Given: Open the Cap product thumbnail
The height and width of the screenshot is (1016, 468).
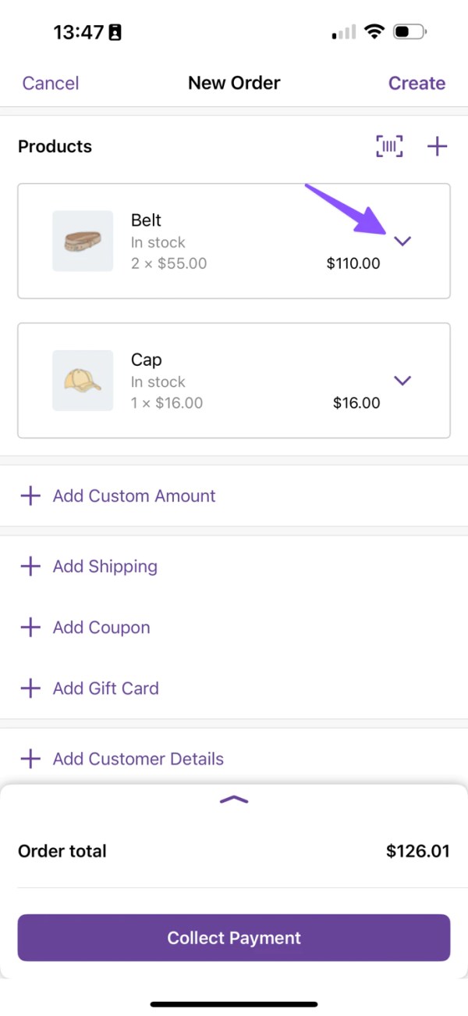Looking at the screenshot, I should (83, 381).
